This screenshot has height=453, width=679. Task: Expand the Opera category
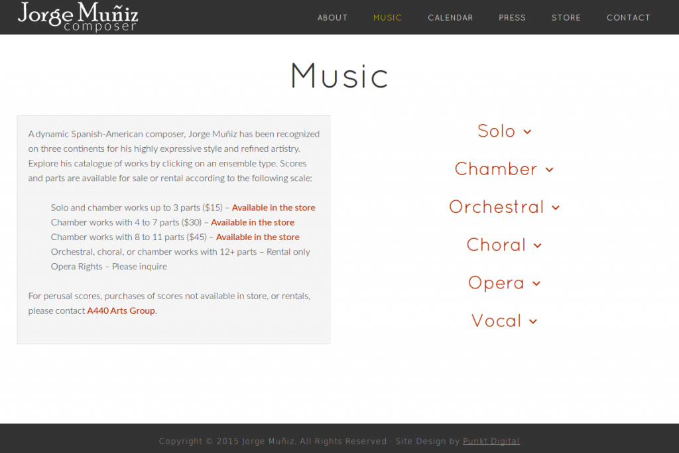click(504, 283)
